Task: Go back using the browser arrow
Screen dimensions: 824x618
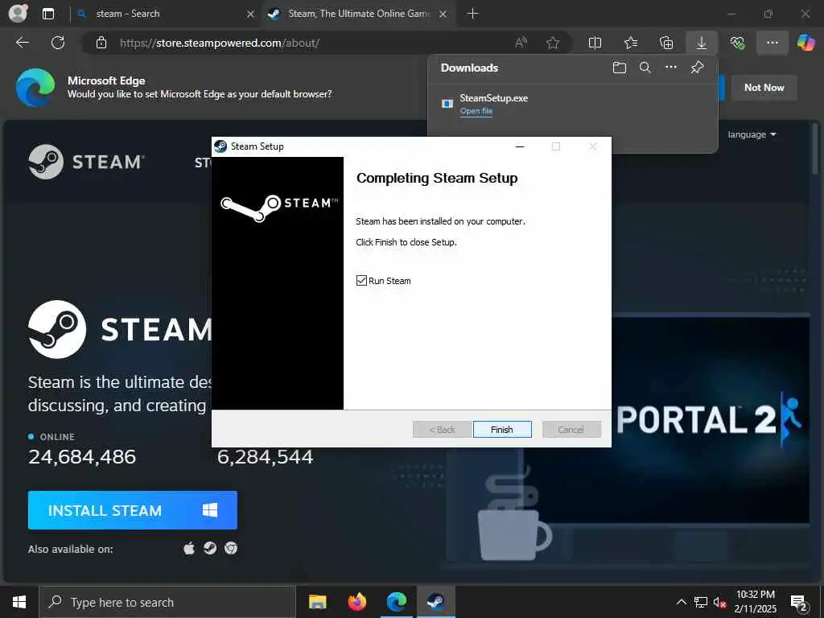Action: pyautogui.click(x=23, y=43)
